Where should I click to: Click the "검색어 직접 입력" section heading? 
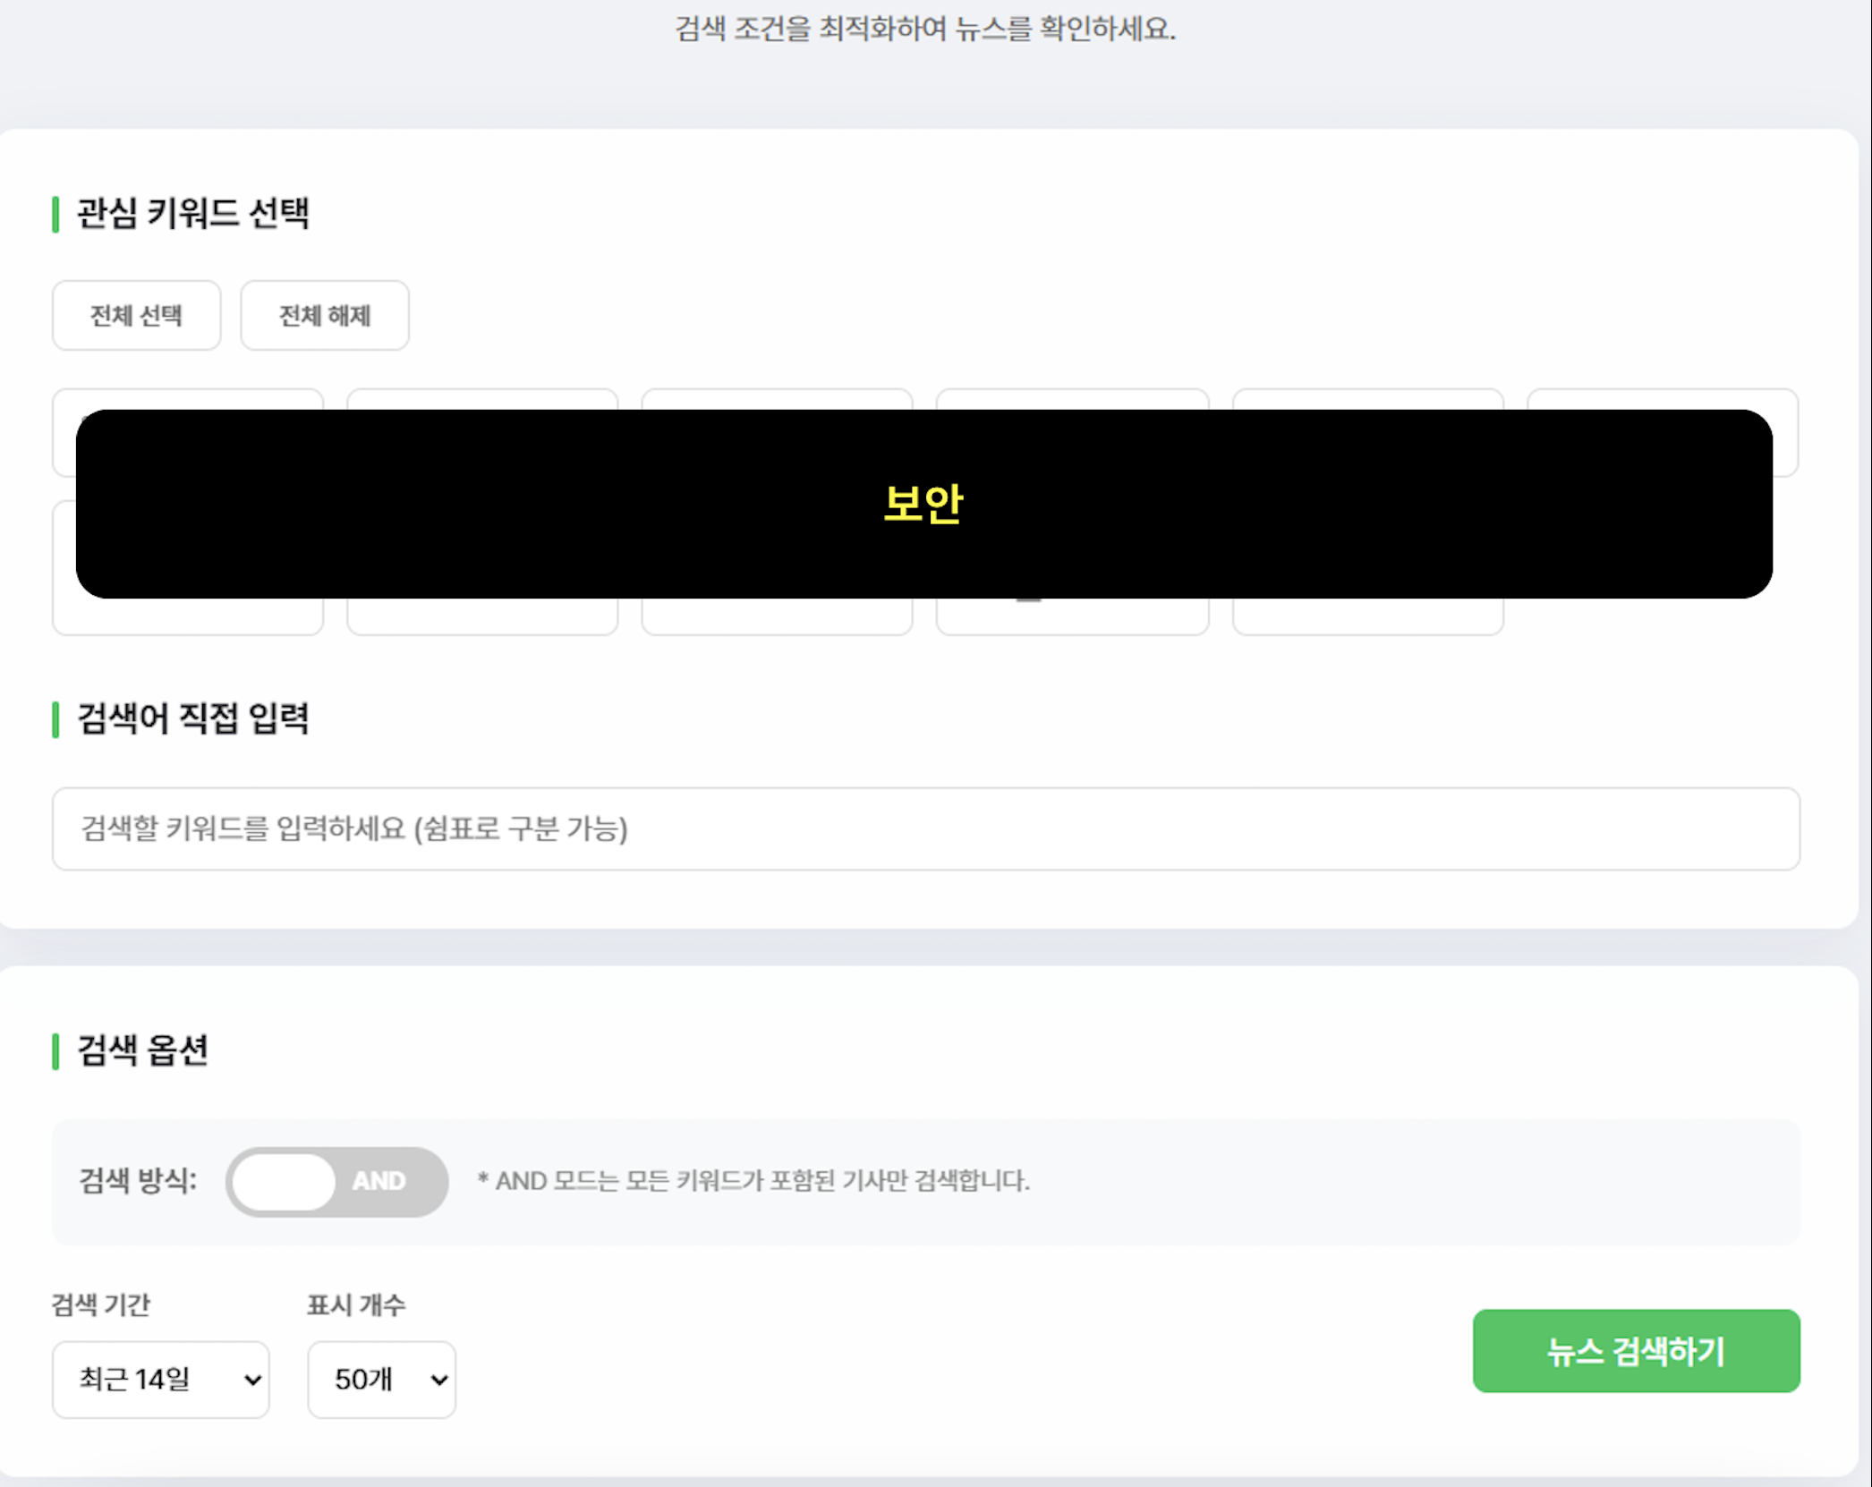click(x=192, y=718)
